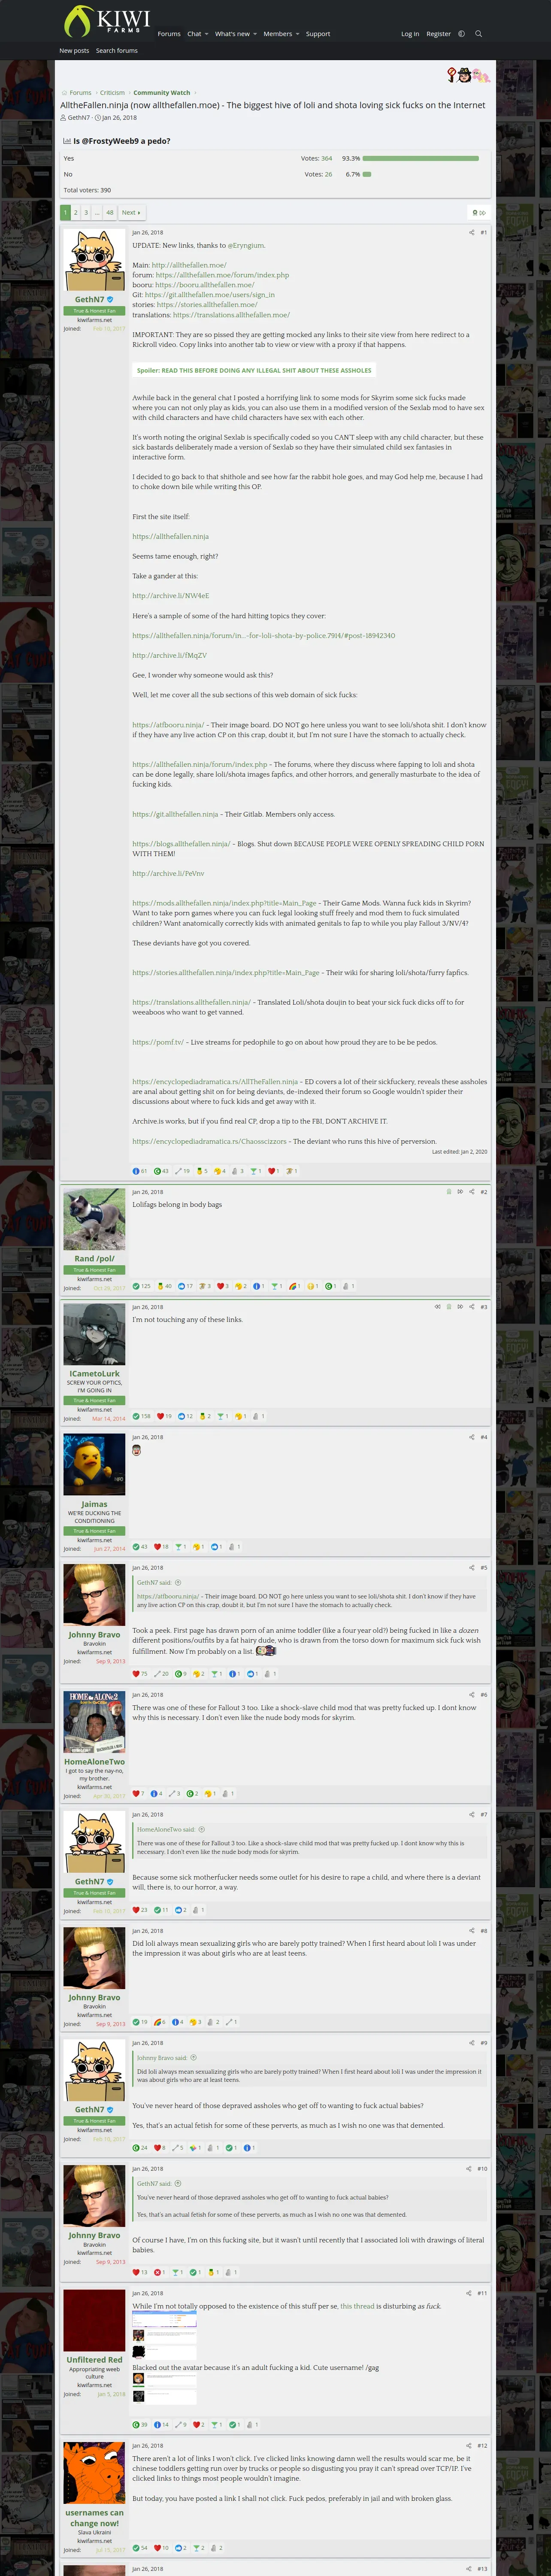Toggle the dark/light style variation icon
This screenshot has height=2576, width=551.
point(461,34)
